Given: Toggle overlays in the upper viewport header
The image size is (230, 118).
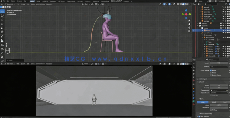Looking at the screenshot, I should pos(169,4).
